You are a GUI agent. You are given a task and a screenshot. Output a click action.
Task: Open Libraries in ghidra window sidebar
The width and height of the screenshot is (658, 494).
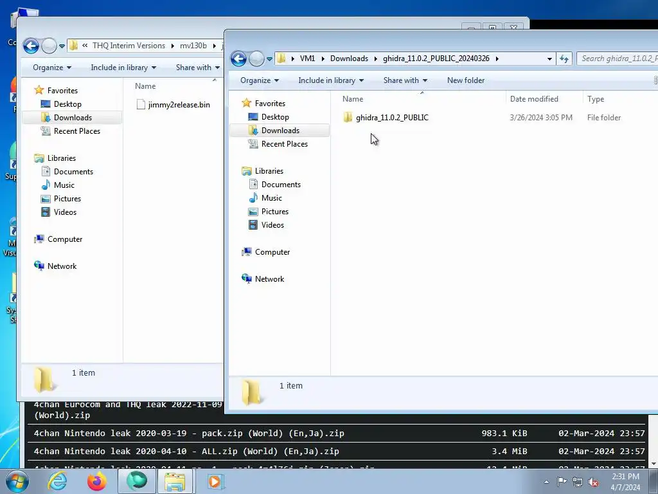click(269, 171)
